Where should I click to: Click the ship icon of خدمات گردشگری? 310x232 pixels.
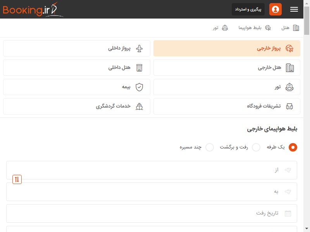[x=139, y=107]
